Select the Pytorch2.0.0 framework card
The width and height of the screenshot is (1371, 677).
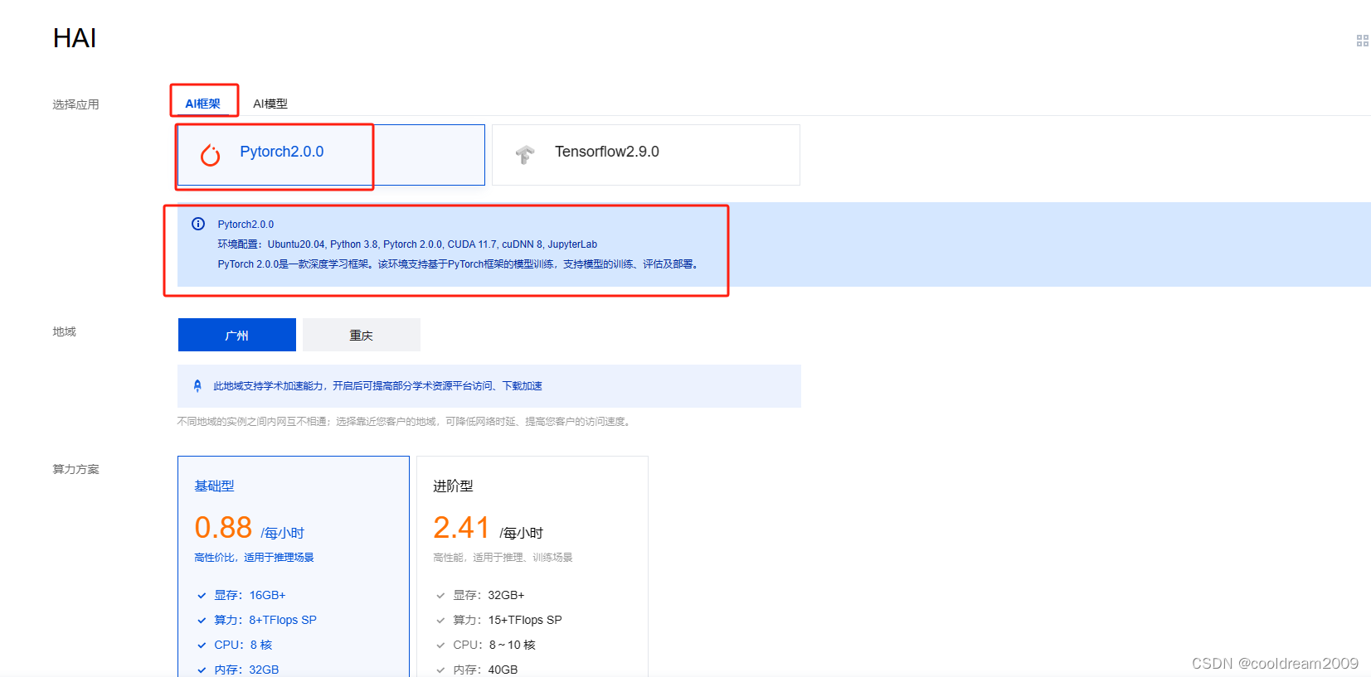[331, 155]
